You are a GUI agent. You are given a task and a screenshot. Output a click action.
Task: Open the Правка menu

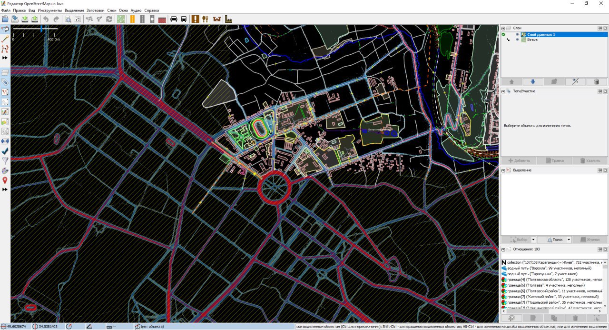[20, 10]
